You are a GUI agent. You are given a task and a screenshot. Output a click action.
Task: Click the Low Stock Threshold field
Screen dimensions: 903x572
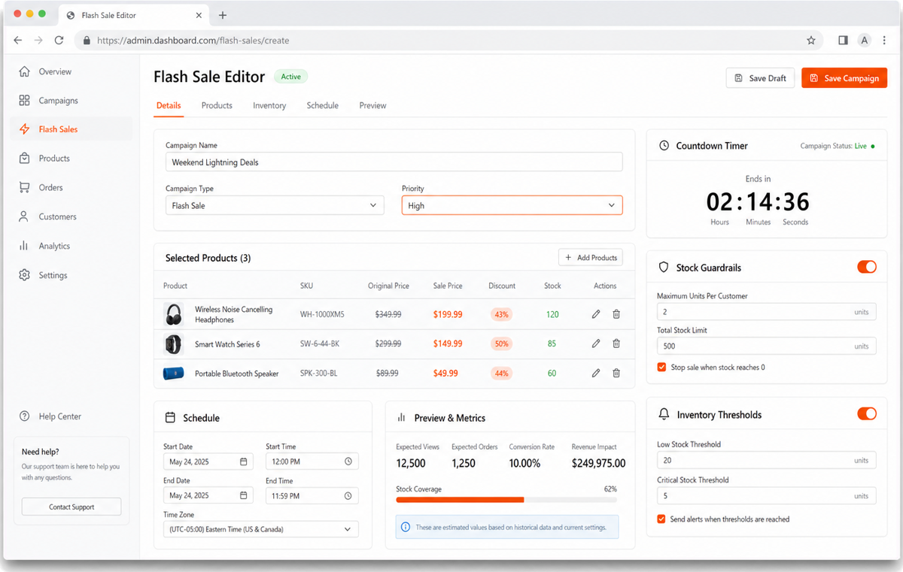766,460
